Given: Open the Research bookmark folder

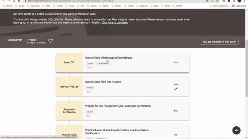Looking at the screenshot, I should pyautogui.click(x=142, y=6).
